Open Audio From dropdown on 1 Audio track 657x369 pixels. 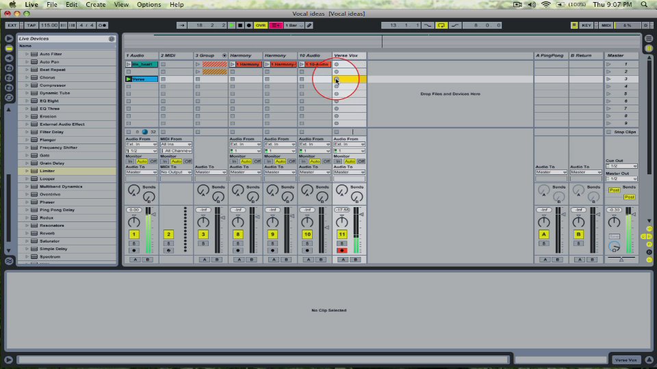[141, 144]
